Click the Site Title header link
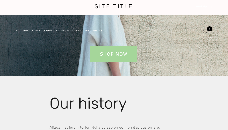Image resolution: width=228 pixels, height=130 pixels. click(113, 6)
